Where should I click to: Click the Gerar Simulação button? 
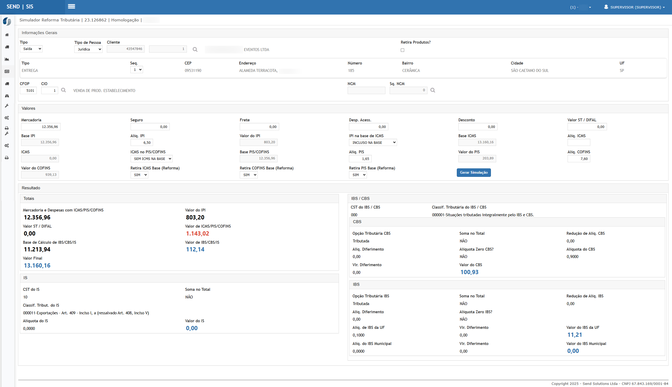tap(473, 173)
